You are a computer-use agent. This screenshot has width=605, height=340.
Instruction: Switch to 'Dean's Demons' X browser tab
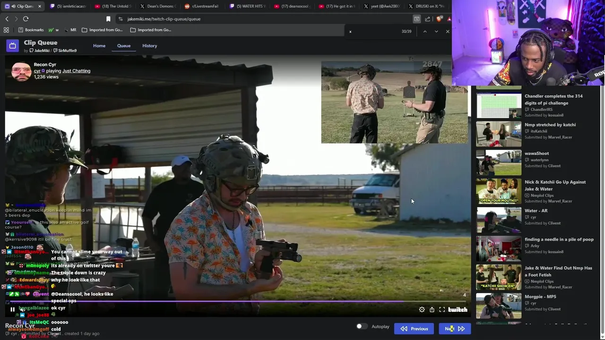coord(157,6)
